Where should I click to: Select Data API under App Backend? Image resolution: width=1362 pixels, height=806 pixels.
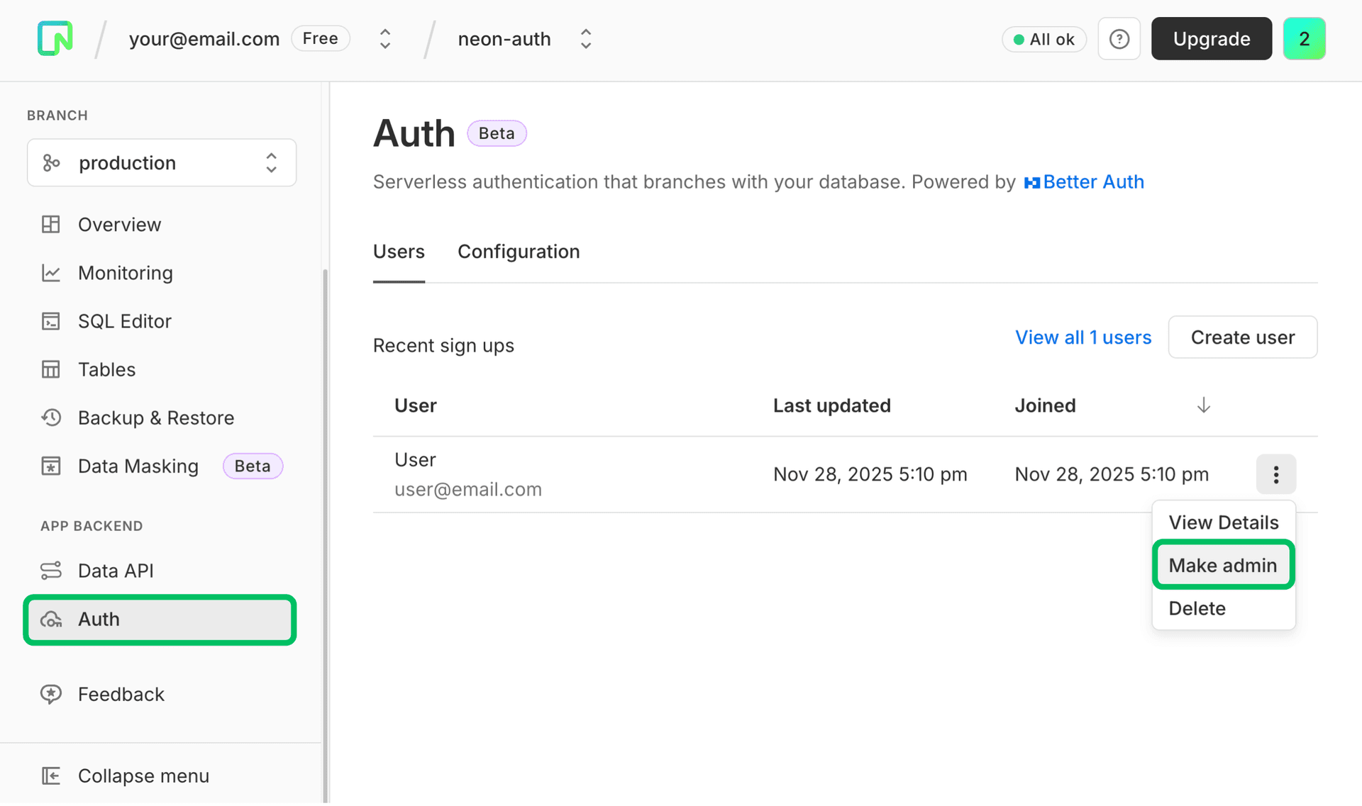pos(116,570)
